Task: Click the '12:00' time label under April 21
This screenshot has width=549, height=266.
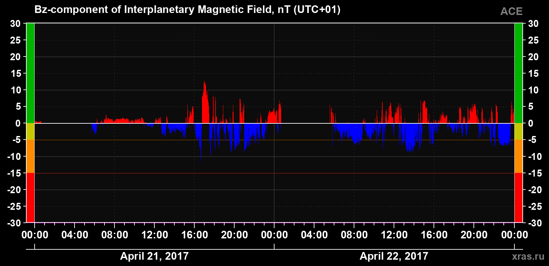Action: click(155, 235)
